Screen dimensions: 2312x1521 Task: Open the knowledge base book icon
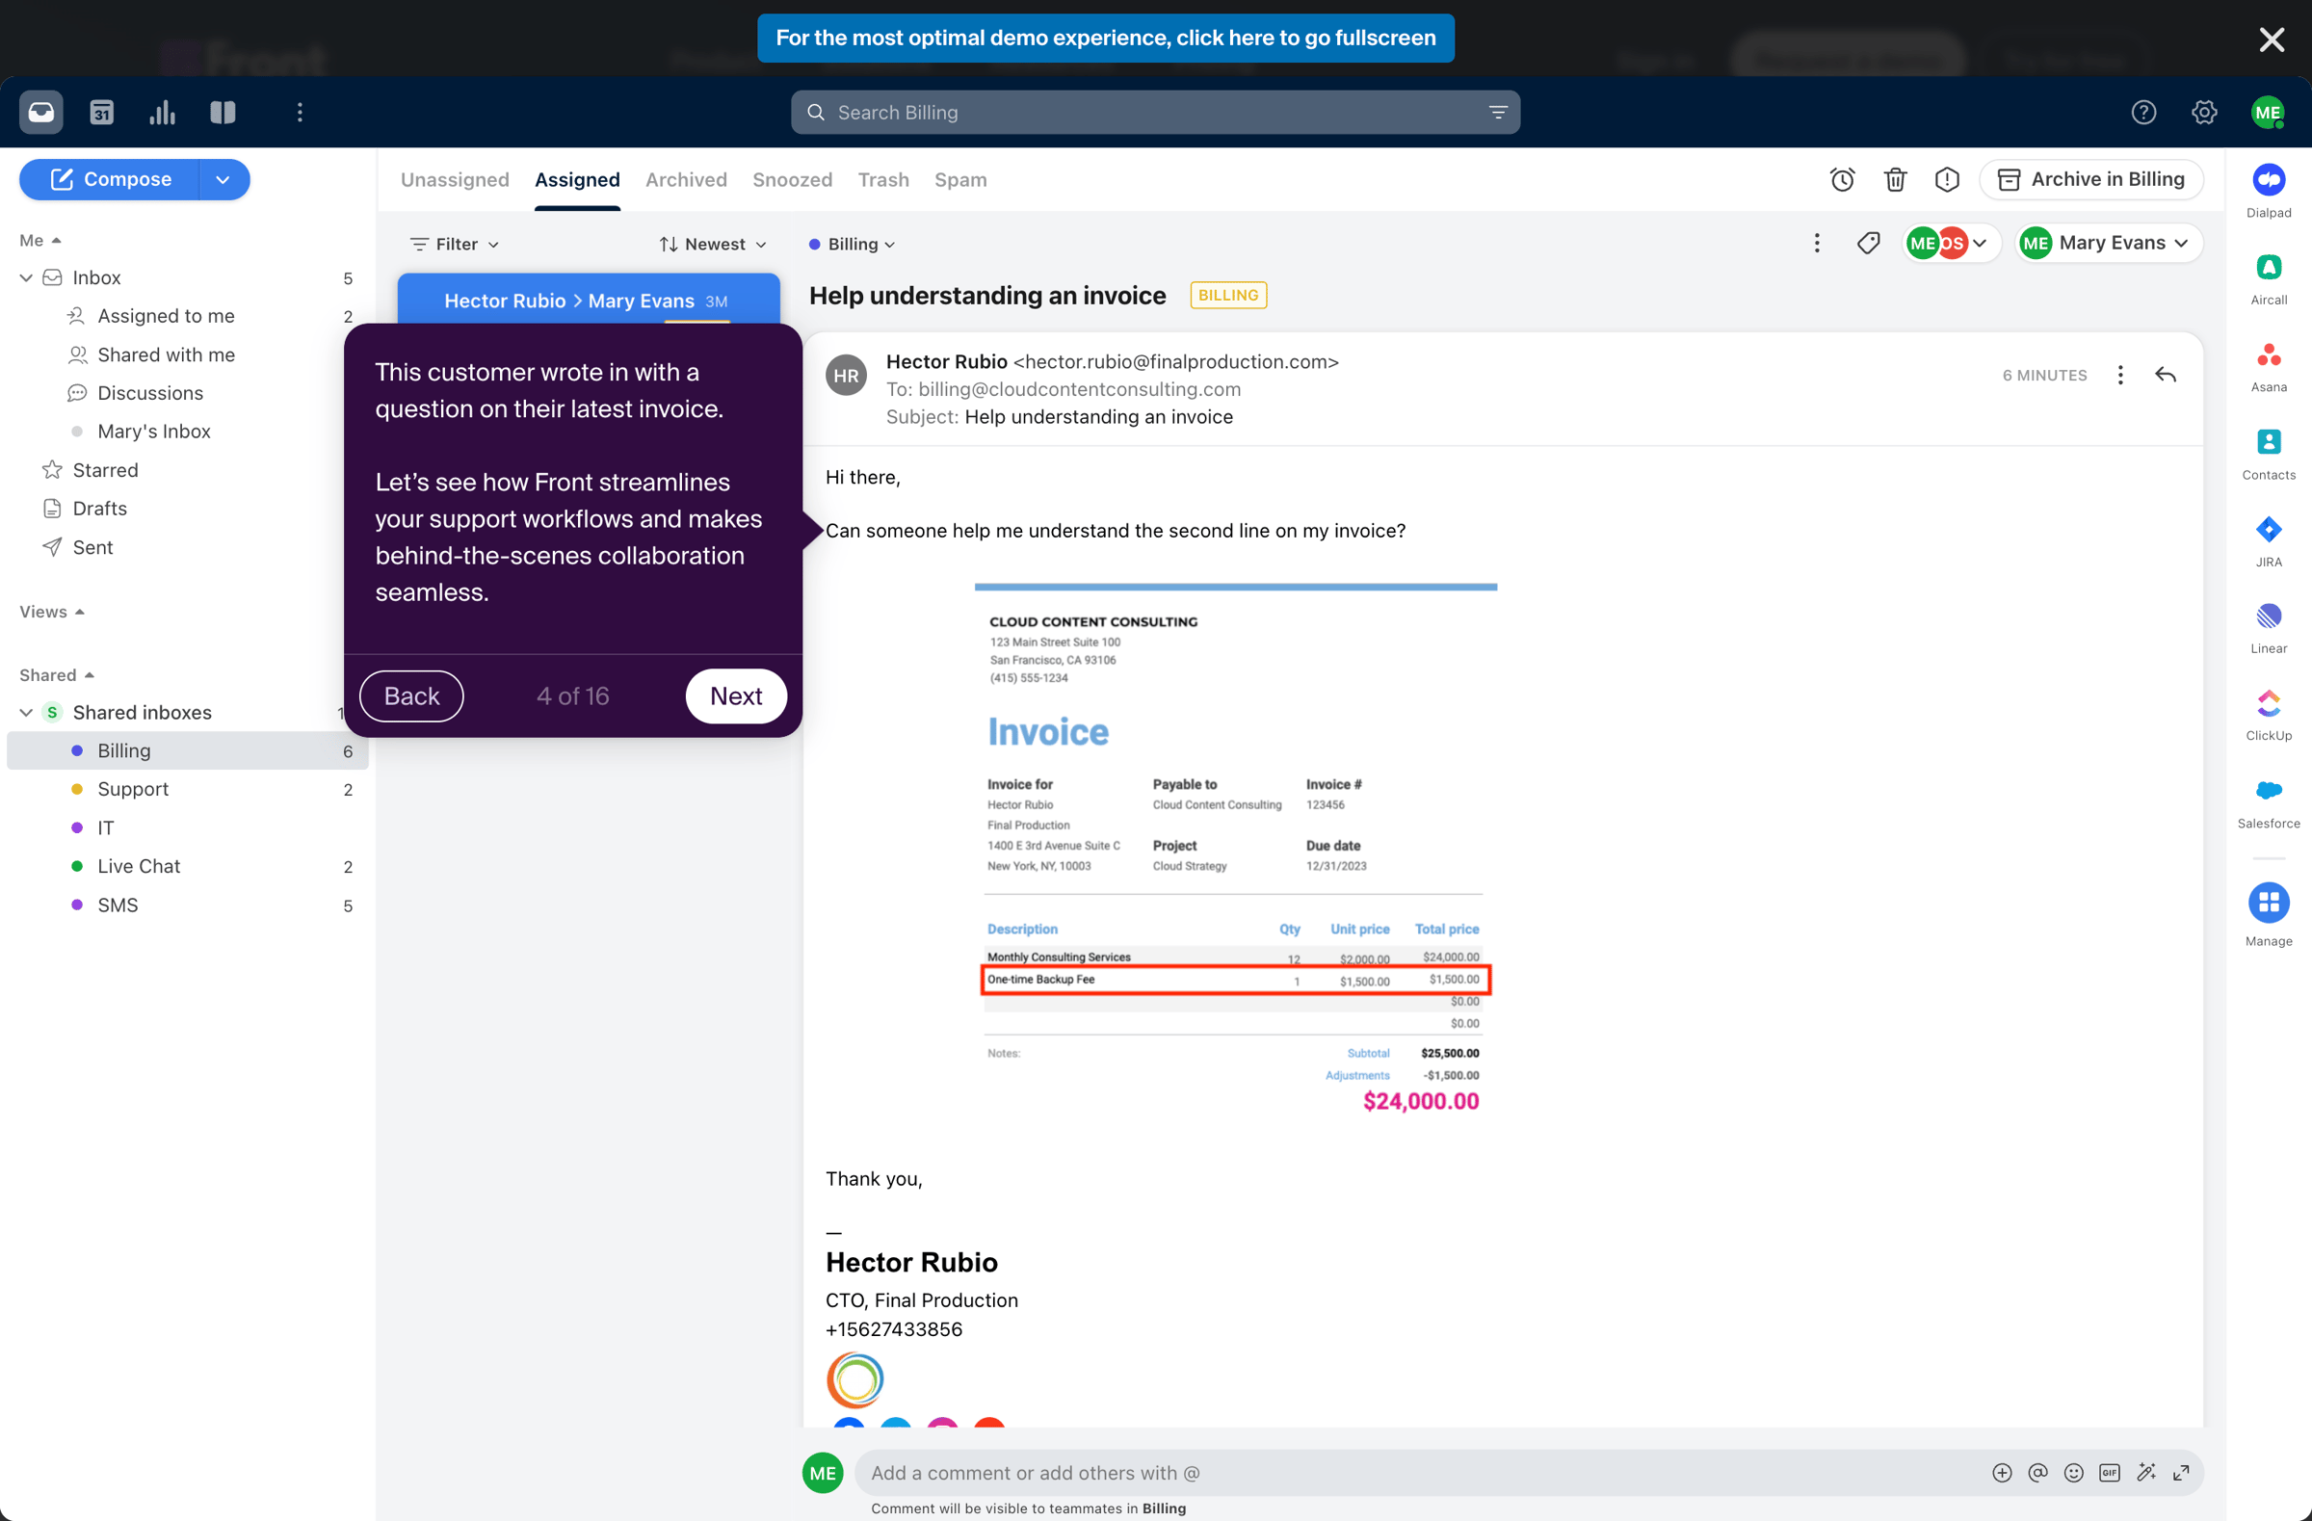click(x=223, y=113)
